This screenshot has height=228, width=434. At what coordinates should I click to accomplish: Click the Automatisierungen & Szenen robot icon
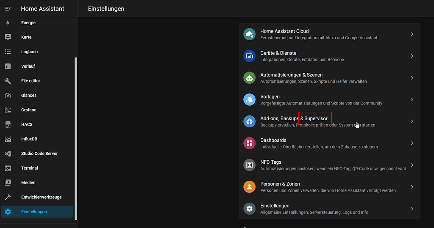pyautogui.click(x=249, y=78)
